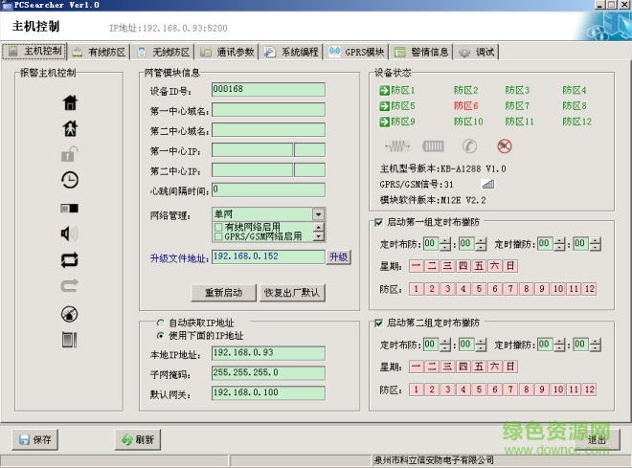Toggle 启动第一组定时布撤防 checkbox
The height and width of the screenshot is (468, 632).
click(379, 224)
